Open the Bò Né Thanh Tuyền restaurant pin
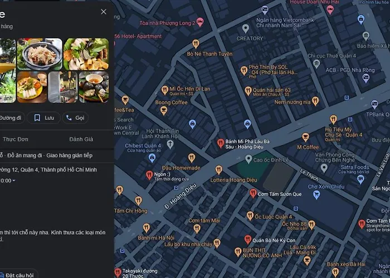The height and width of the screenshot is (278, 390). pos(196,44)
